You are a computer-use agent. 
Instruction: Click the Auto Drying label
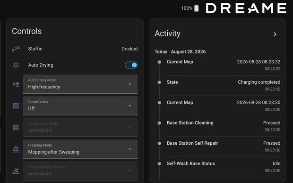tap(41, 65)
